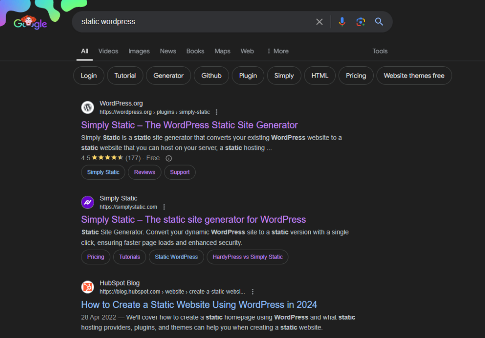
Task: Apply the Website themes free chip
Action: tap(414, 76)
